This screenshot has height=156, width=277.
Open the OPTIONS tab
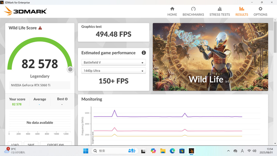point(260,11)
